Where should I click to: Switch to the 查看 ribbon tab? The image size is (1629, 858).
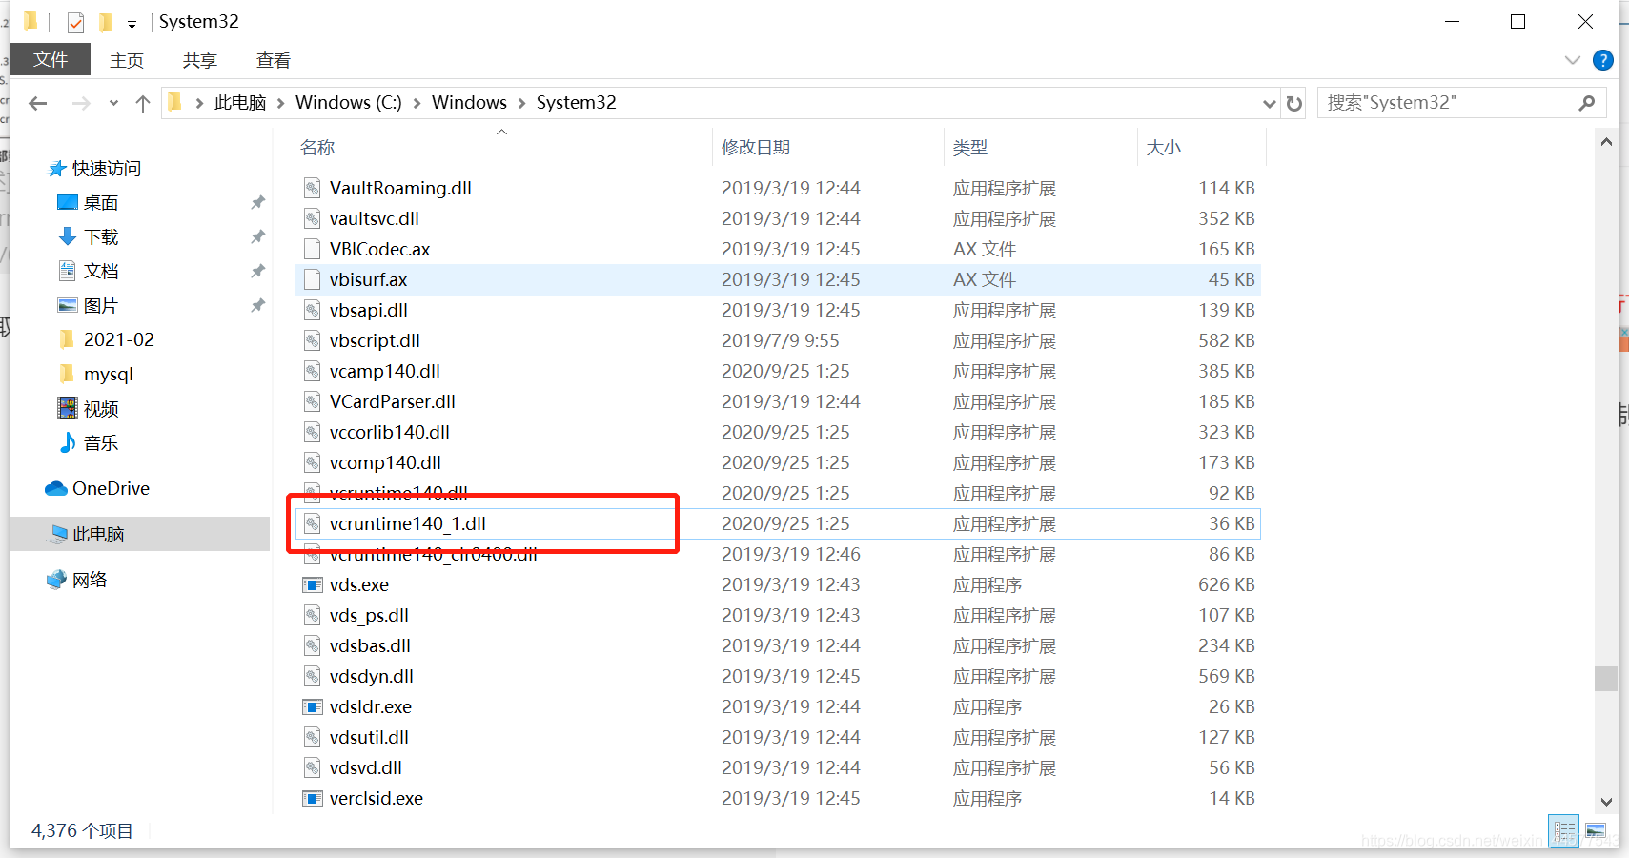tap(274, 60)
